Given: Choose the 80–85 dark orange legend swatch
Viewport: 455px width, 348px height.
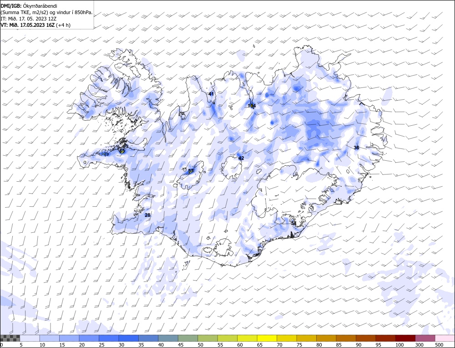Looking at the screenshot, I should click(x=326, y=338).
